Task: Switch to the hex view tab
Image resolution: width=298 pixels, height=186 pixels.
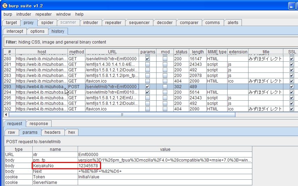Action: click(x=72, y=132)
